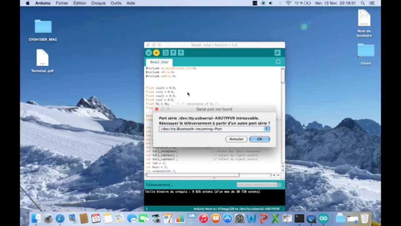Viewport: 401px width, 226px height.
Task: Click the Wi-Fi status icon in menu bar
Action: point(288,3)
